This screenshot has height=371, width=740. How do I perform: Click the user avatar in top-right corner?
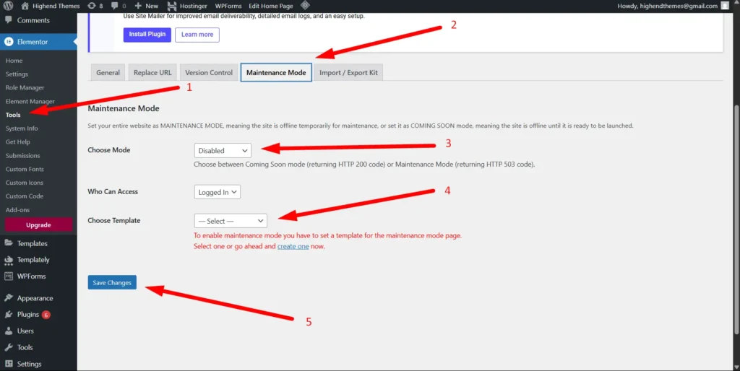tap(725, 6)
